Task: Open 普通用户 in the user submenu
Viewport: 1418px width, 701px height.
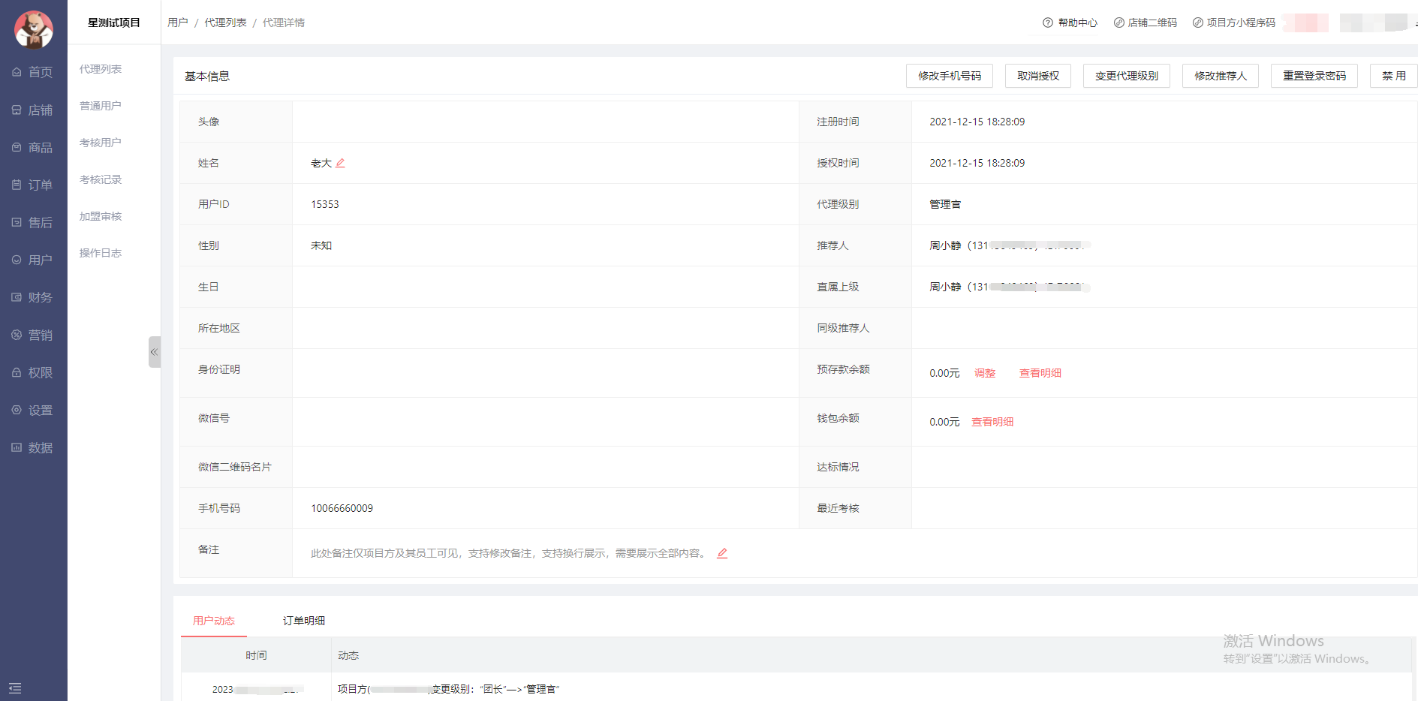Action: (101, 106)
